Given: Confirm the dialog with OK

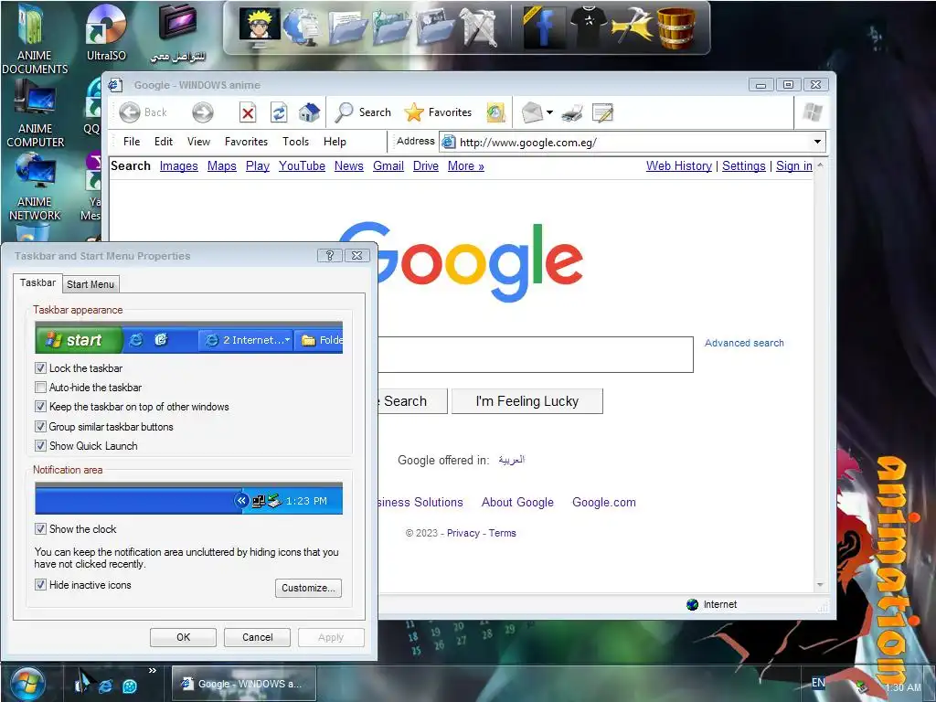Looking at the screenshot, I should click(x=183, y=637).
